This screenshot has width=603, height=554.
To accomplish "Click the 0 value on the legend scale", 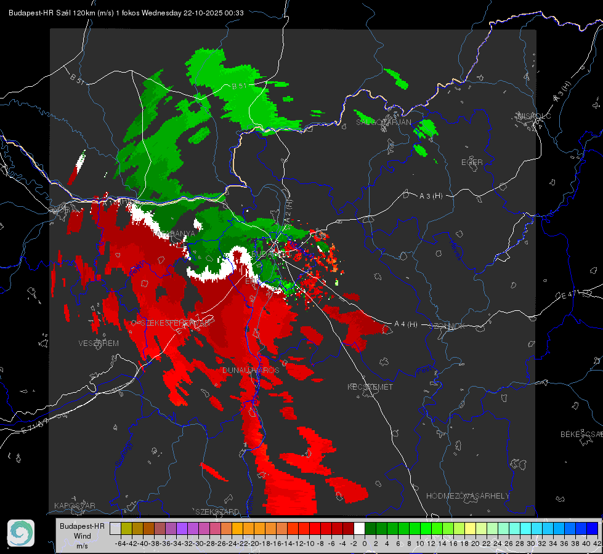I will 365,544.
